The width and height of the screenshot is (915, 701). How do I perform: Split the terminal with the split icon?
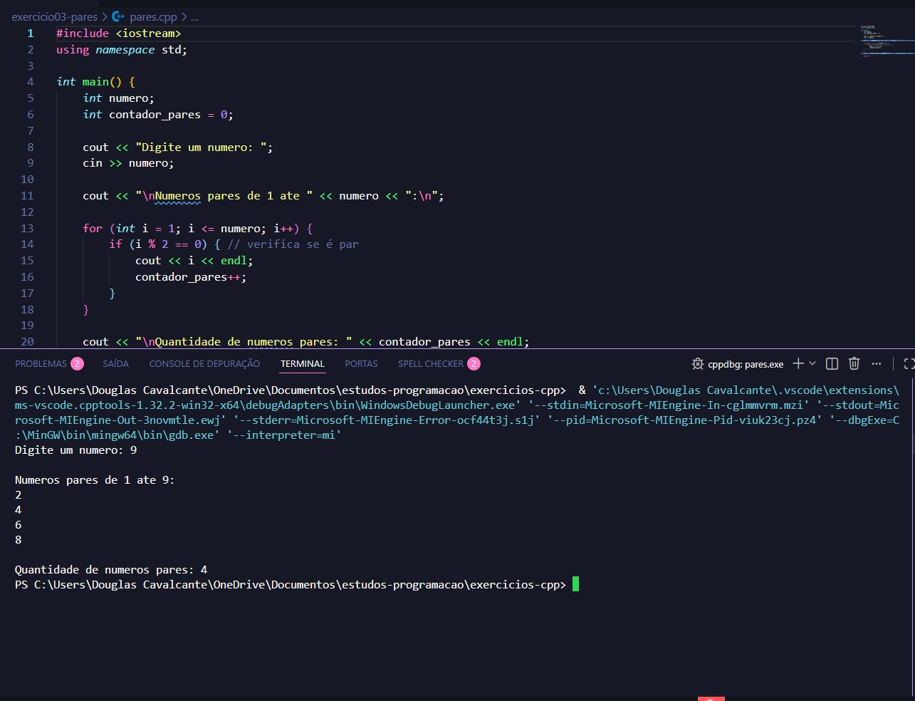[832, 363]
